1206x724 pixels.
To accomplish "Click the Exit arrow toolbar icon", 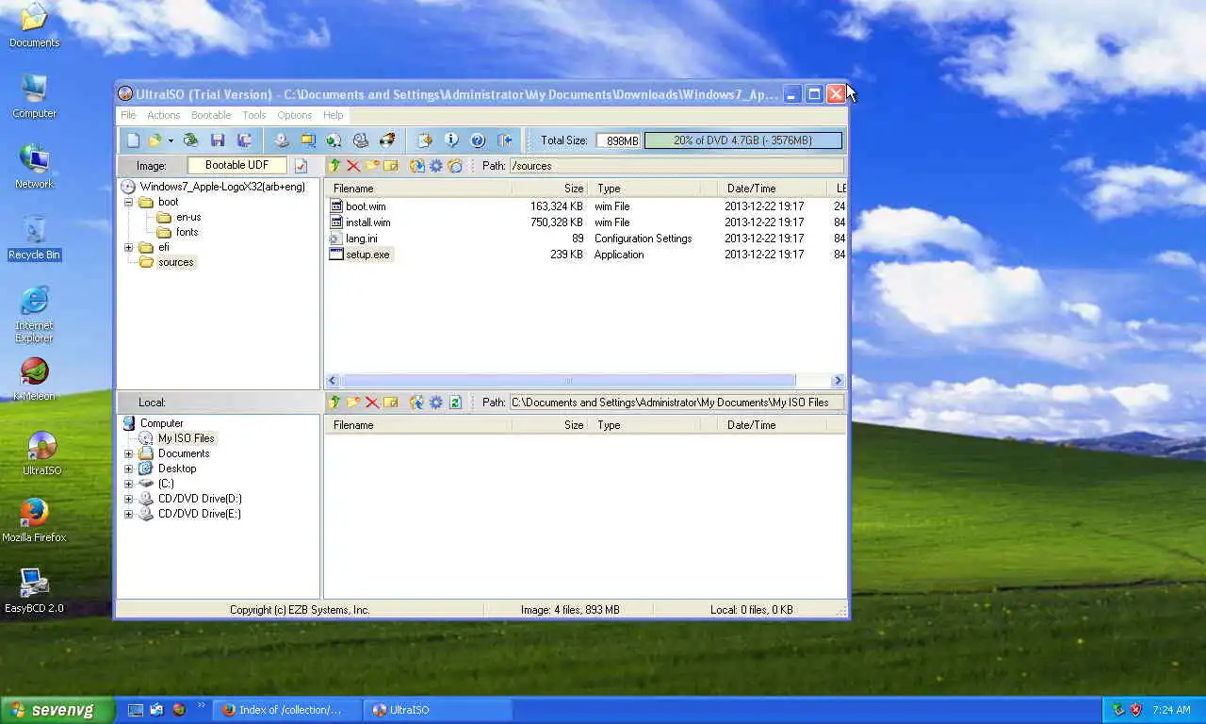I will click(x=505, y=140).
